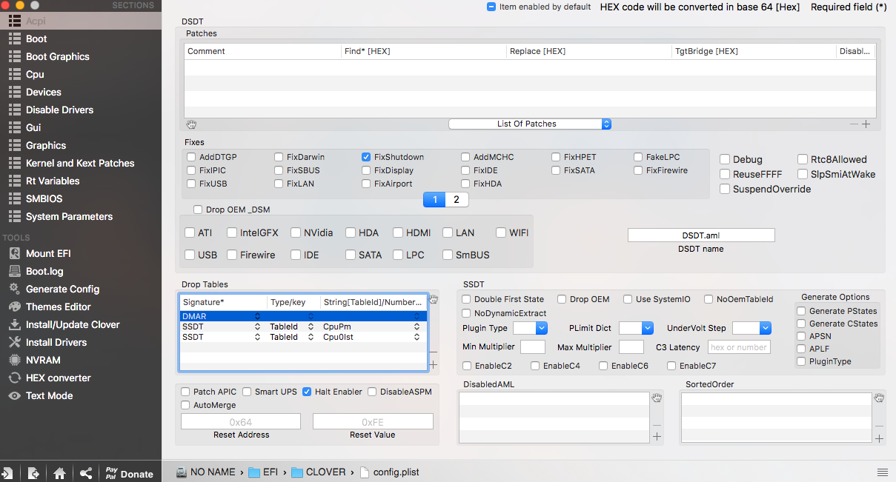
Task: Click plus icon to add a DisabledAML entry
Action: [657, 437]
